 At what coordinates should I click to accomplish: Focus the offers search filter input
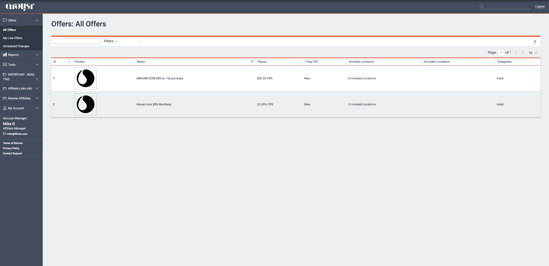click(76, 41)
